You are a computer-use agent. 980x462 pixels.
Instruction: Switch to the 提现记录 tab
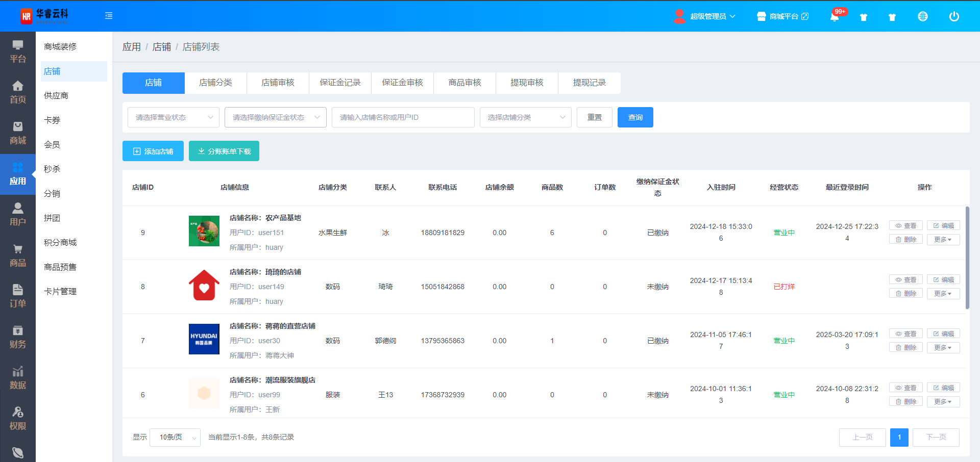point(589,83)
